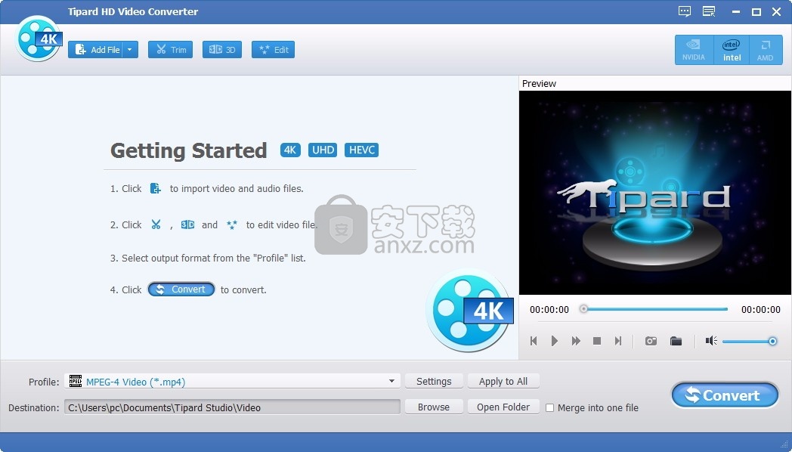Skip to next item in preview player
792x452 pixels.
[x=617, y=341]
